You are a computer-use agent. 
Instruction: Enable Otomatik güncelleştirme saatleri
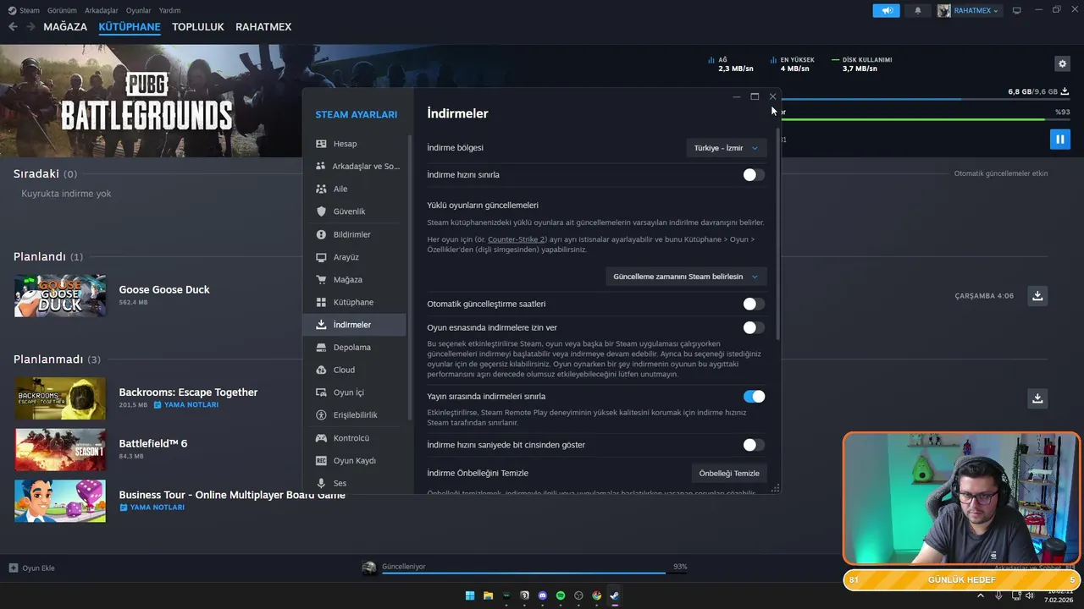pos(754,304)
